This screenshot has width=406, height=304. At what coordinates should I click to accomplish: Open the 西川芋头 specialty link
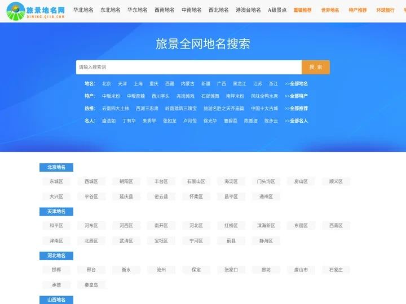pyautogui.click(x=161, y=96)
